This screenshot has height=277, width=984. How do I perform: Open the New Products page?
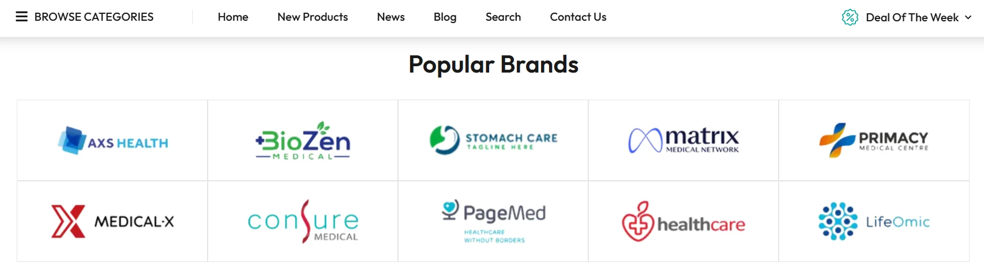[313, 17]
